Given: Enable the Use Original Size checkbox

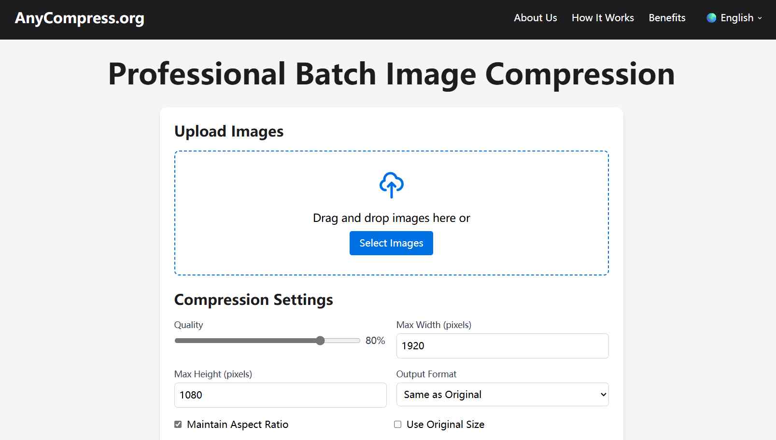Looking at the screenshot, I should [398, 425].
